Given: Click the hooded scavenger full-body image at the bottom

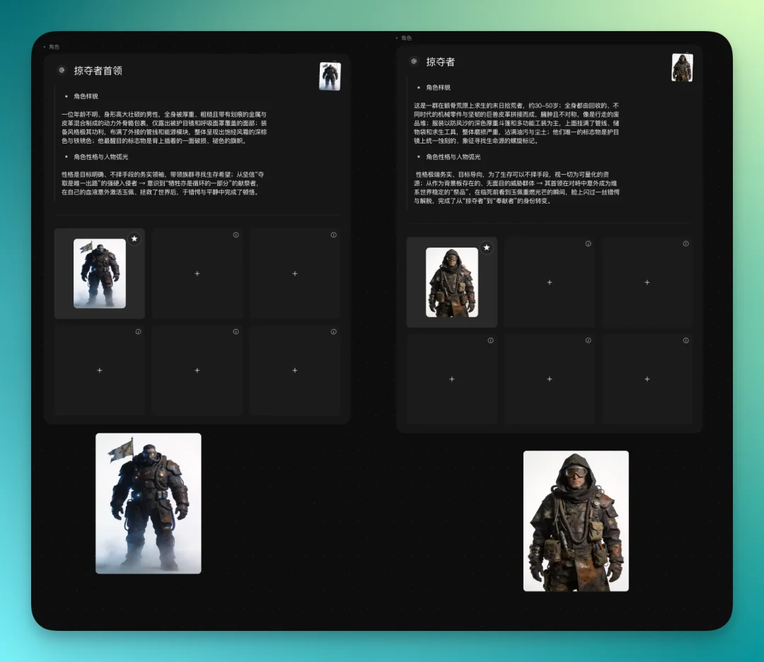Looking at the screenshot, I should 576,521.
